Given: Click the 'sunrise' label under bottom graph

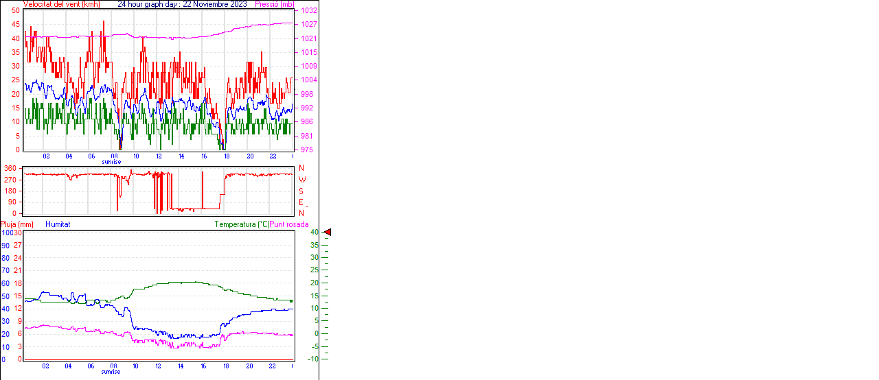Looking at the screenshot, I should coord(111,372).
